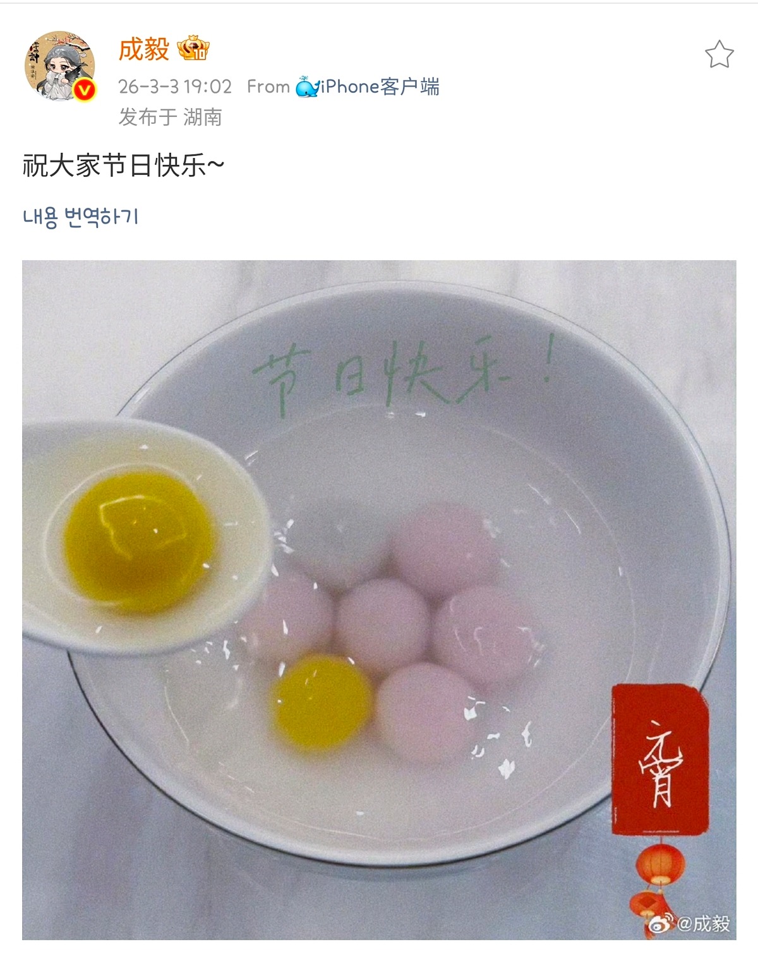Click the @成毅 watermark text on photo
Image resolution: width=758 pixels, height=957 pixels.
click(703, 924)
